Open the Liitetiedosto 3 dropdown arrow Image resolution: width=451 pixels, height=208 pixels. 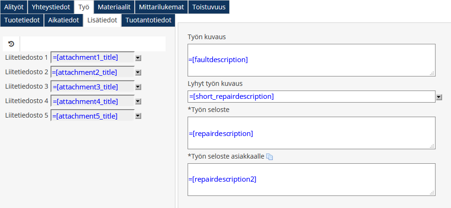138,87
